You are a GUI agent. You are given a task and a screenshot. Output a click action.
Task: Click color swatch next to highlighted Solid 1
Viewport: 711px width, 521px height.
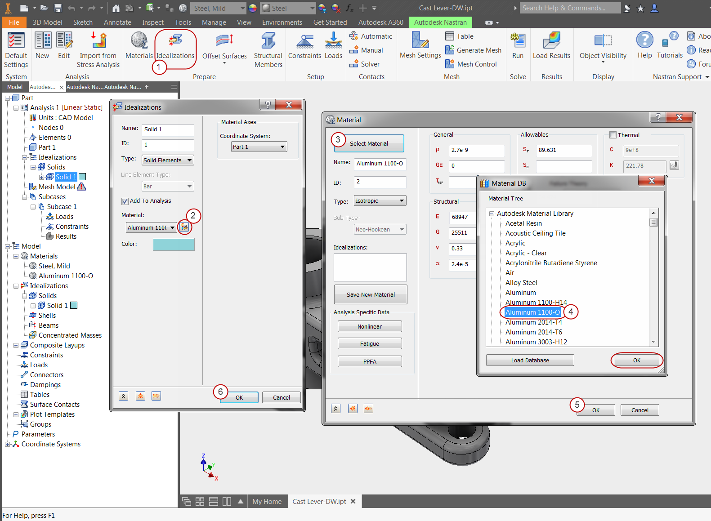point(82,177)
